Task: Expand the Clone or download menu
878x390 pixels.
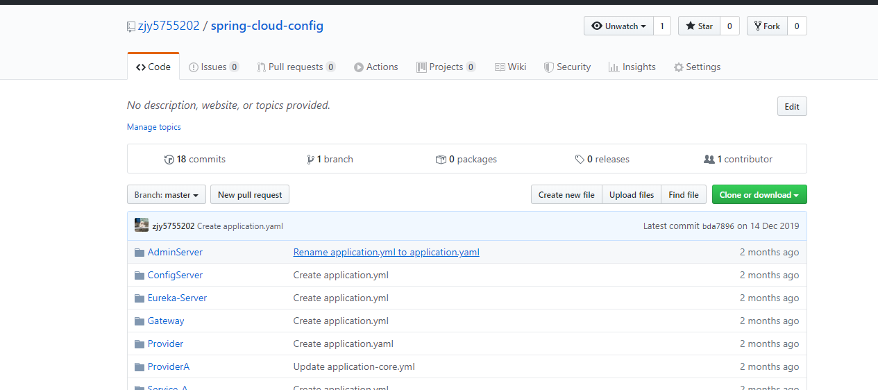Action: click(759, 195)
